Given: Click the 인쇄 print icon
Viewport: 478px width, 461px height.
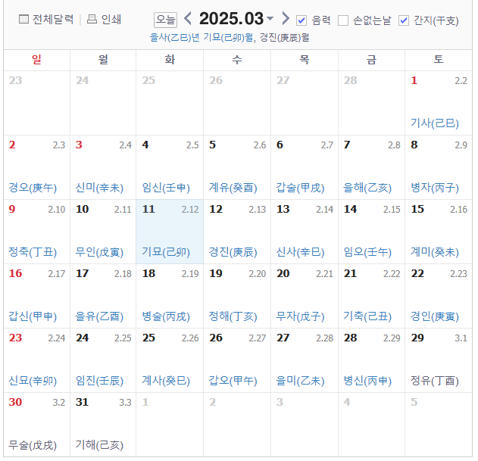Looking at the screenshot, I should [x=92, y=19].
